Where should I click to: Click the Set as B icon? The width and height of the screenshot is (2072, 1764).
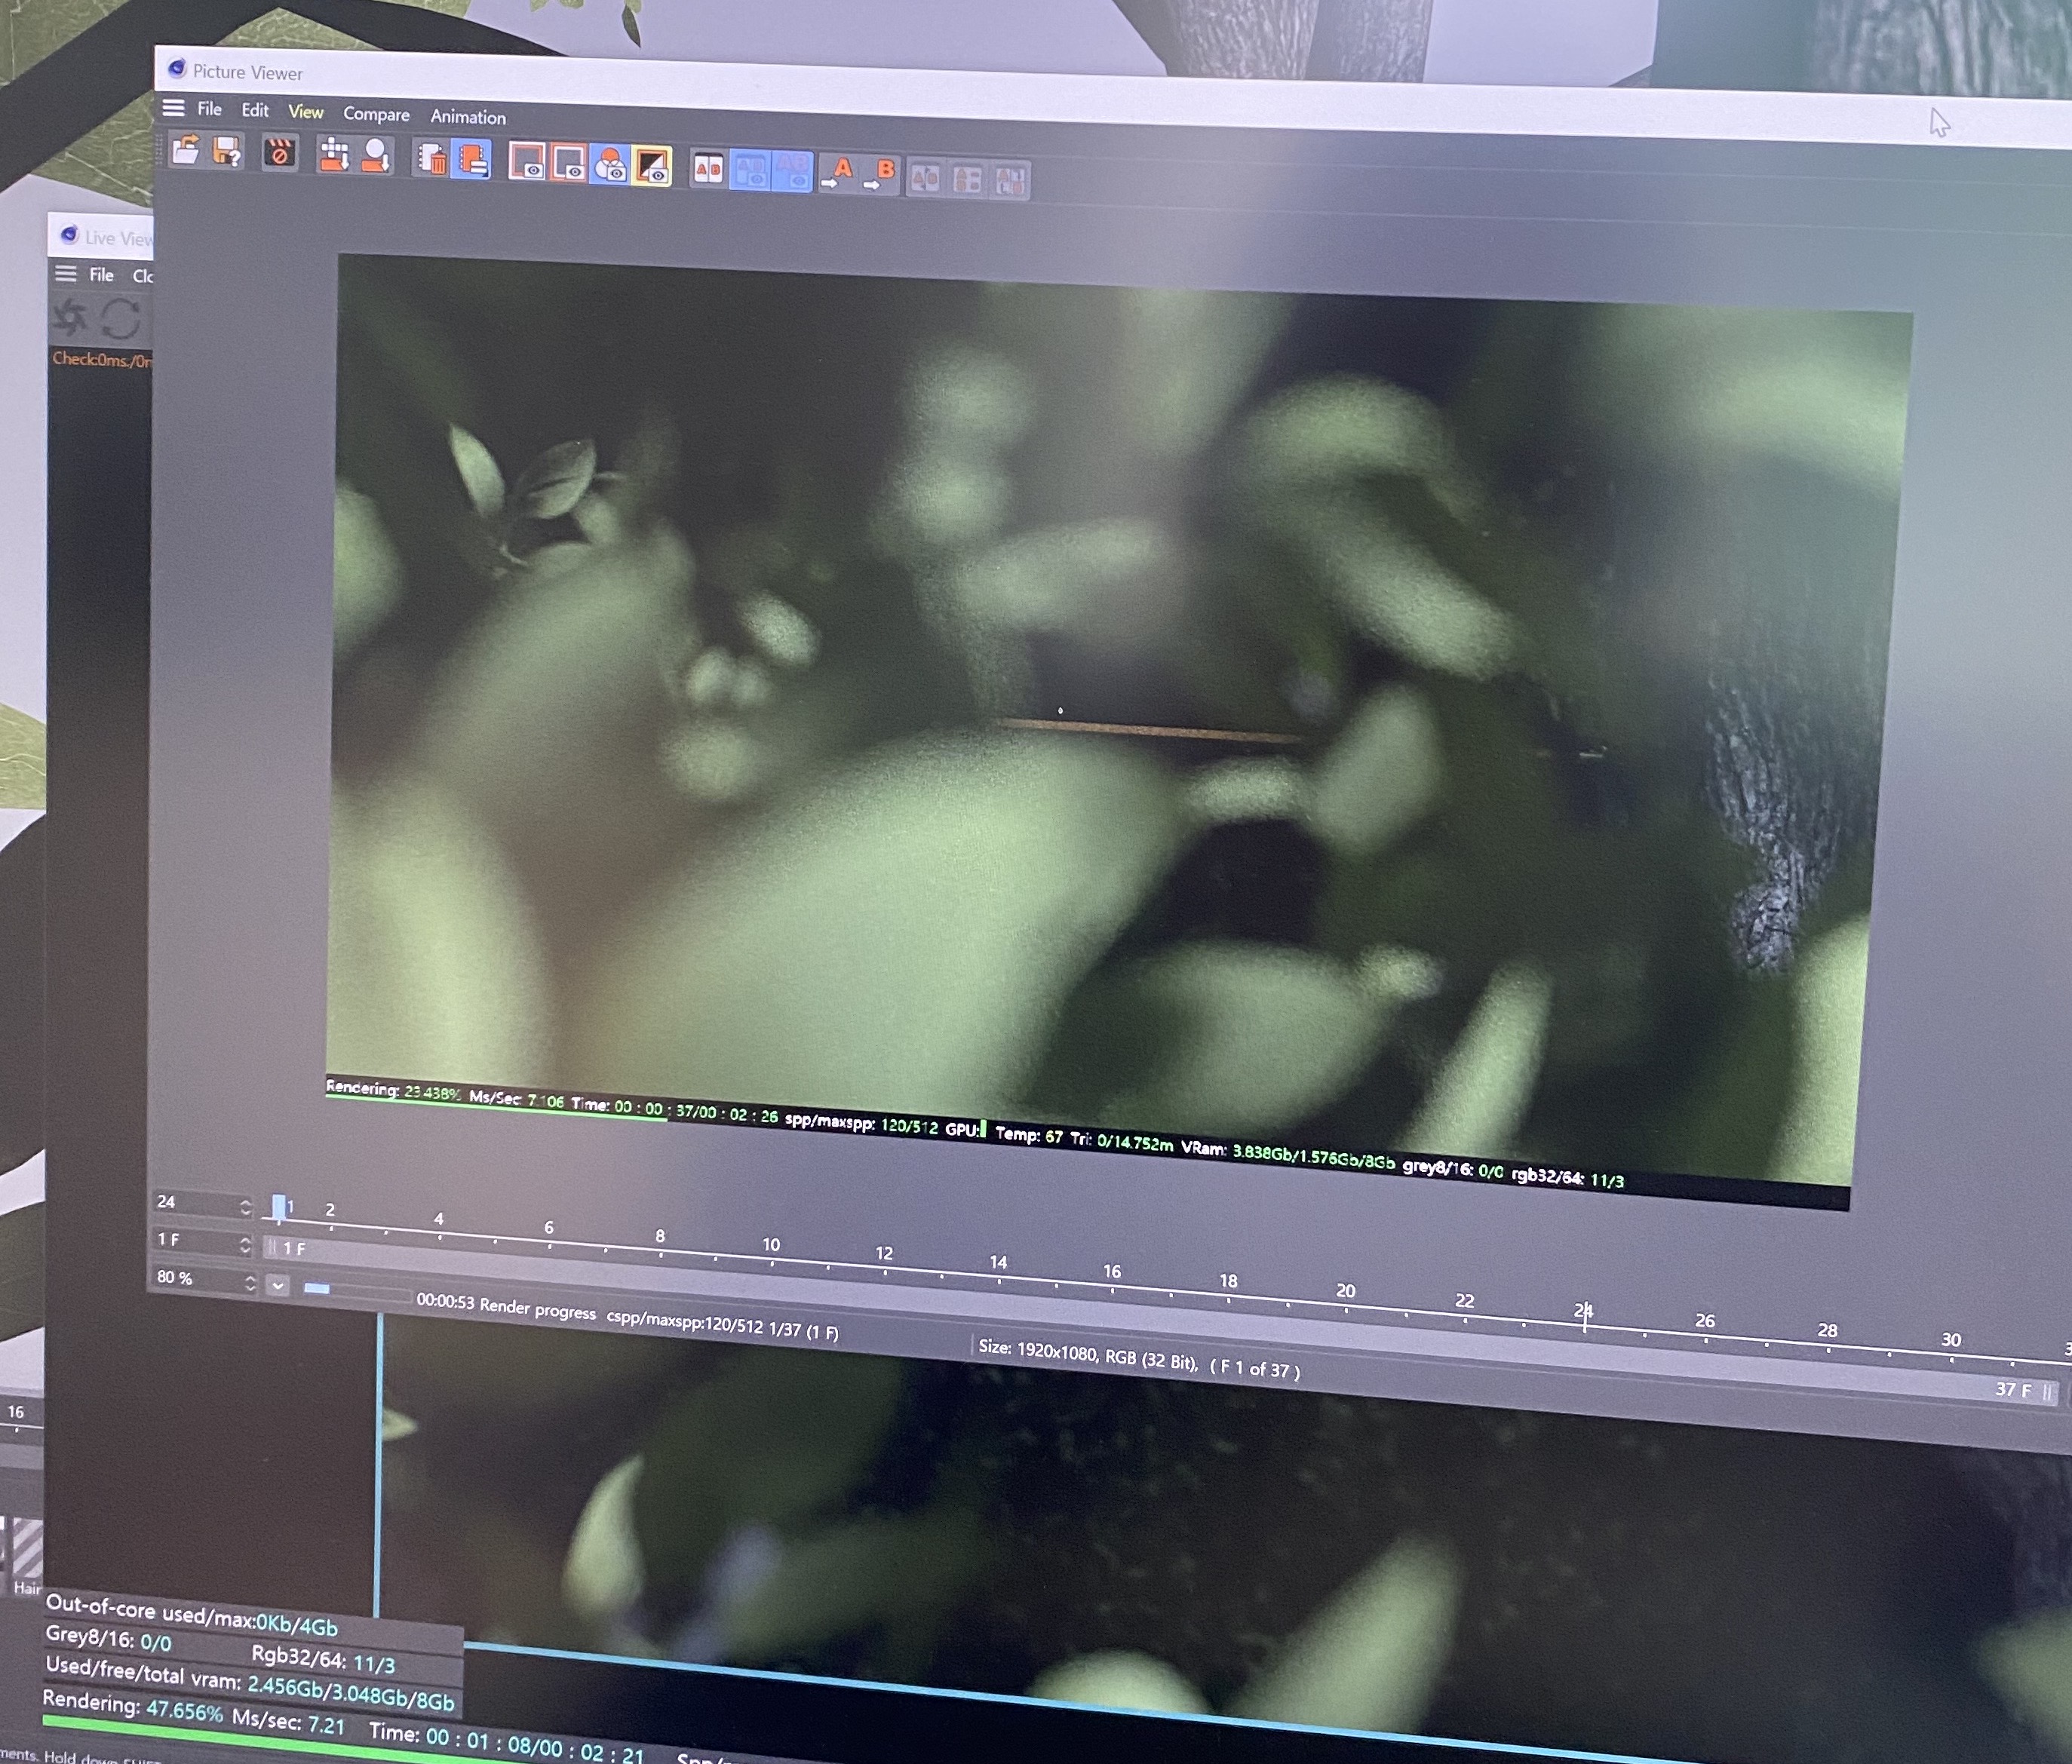click(x=879, y=174)
